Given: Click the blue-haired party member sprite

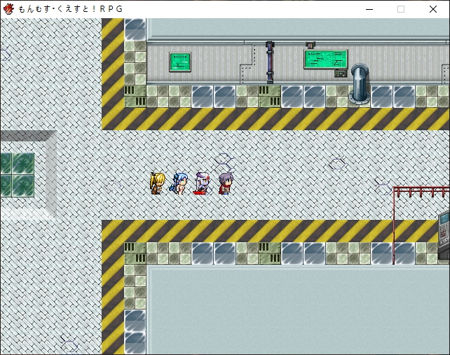Looking at the screenshot, I should (x=179, y=183).
